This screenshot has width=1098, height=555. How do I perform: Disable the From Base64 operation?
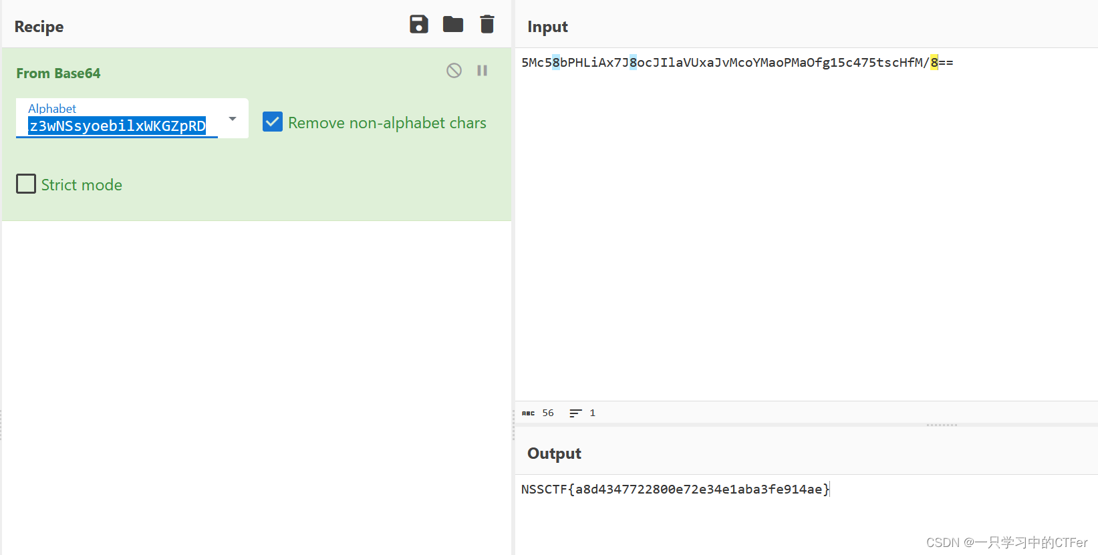[454, 71]
